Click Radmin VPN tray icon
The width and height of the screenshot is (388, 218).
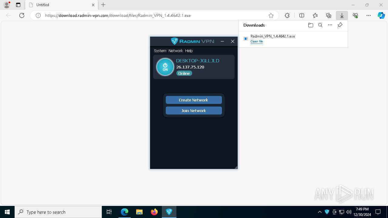[327, 212]
